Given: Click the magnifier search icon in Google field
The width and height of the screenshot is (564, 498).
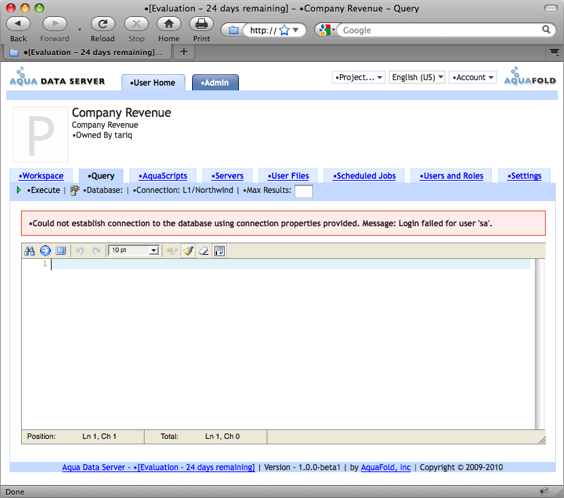Looking at the screenshot, I should [546, 29].
